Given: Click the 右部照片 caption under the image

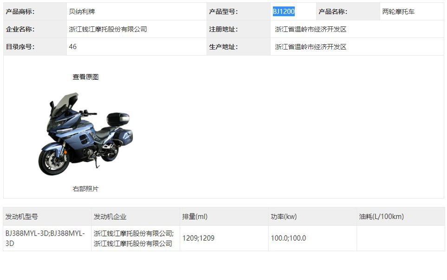Looking at the screenshot, I should pos(85,189).
